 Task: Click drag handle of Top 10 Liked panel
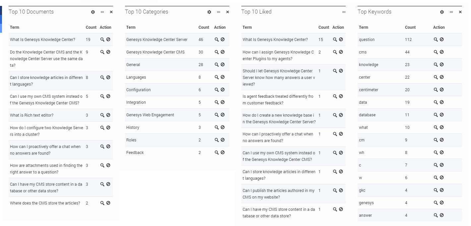344,12
